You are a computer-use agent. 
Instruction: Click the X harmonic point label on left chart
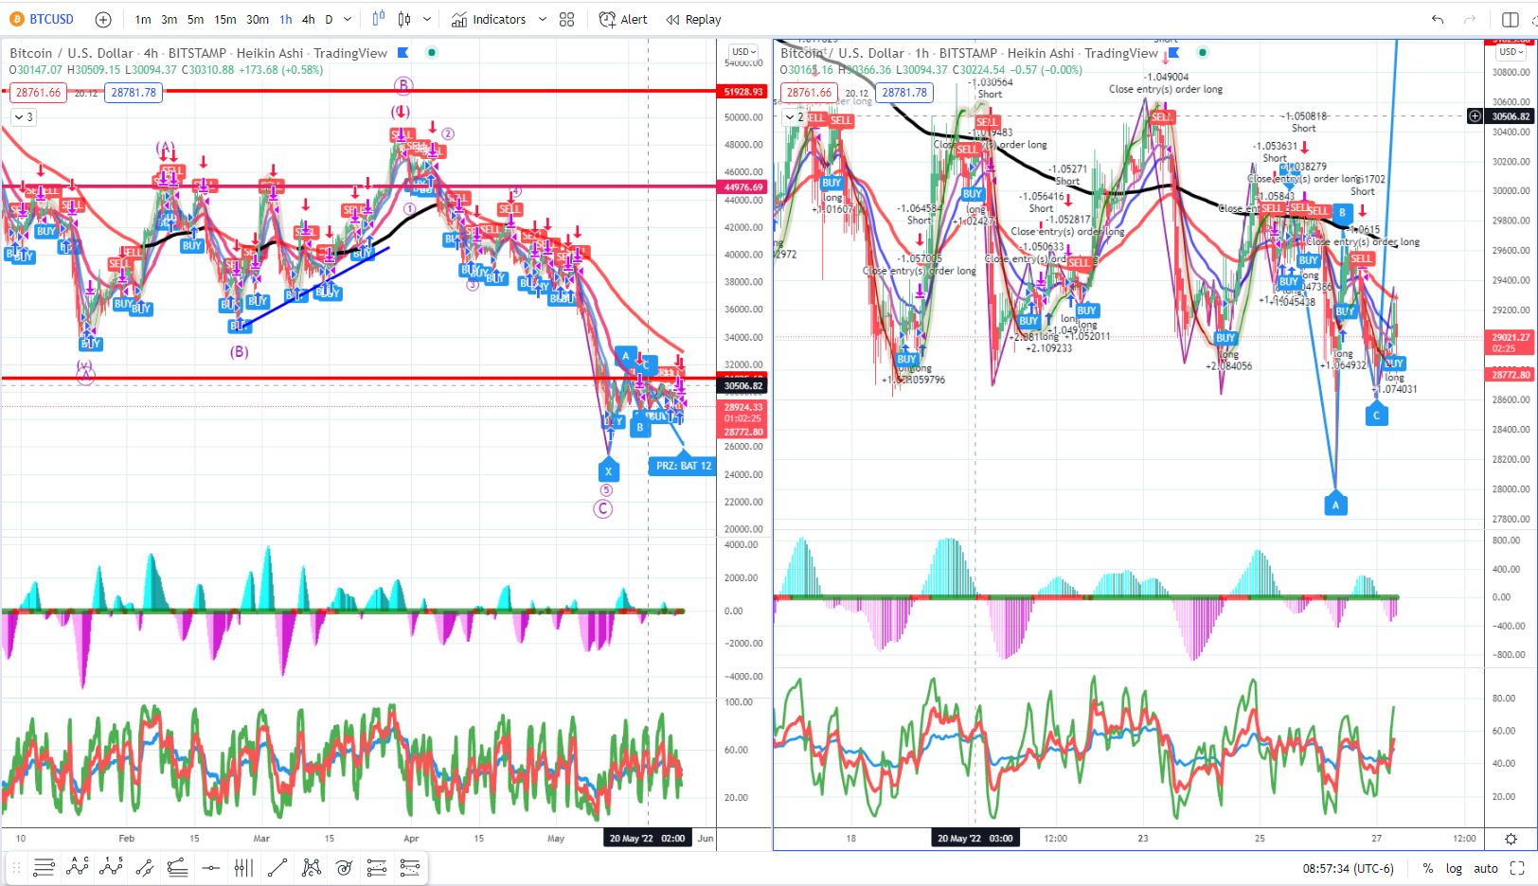tap(608, 470)
